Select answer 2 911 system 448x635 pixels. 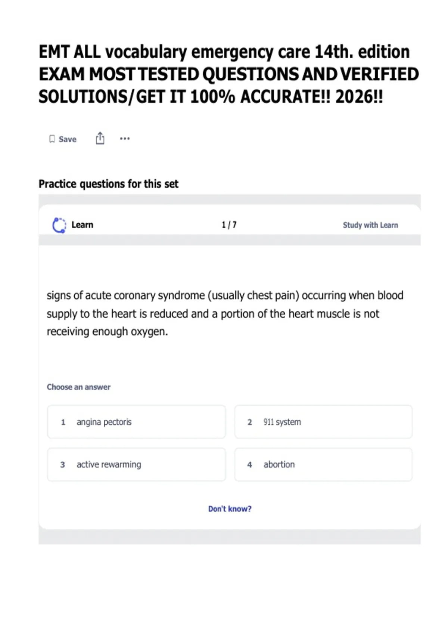click(323, 422)
